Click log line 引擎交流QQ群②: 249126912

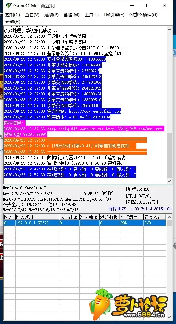click(52, 77)
